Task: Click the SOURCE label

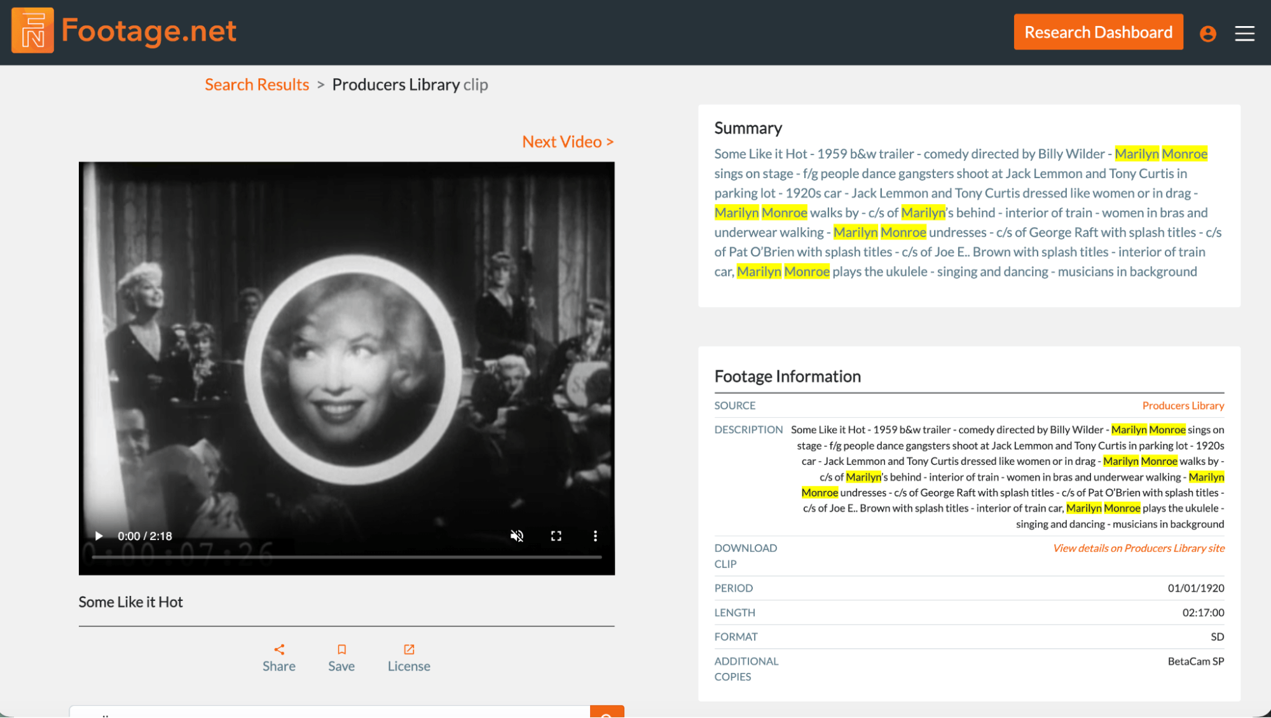Action: point(734,406)
